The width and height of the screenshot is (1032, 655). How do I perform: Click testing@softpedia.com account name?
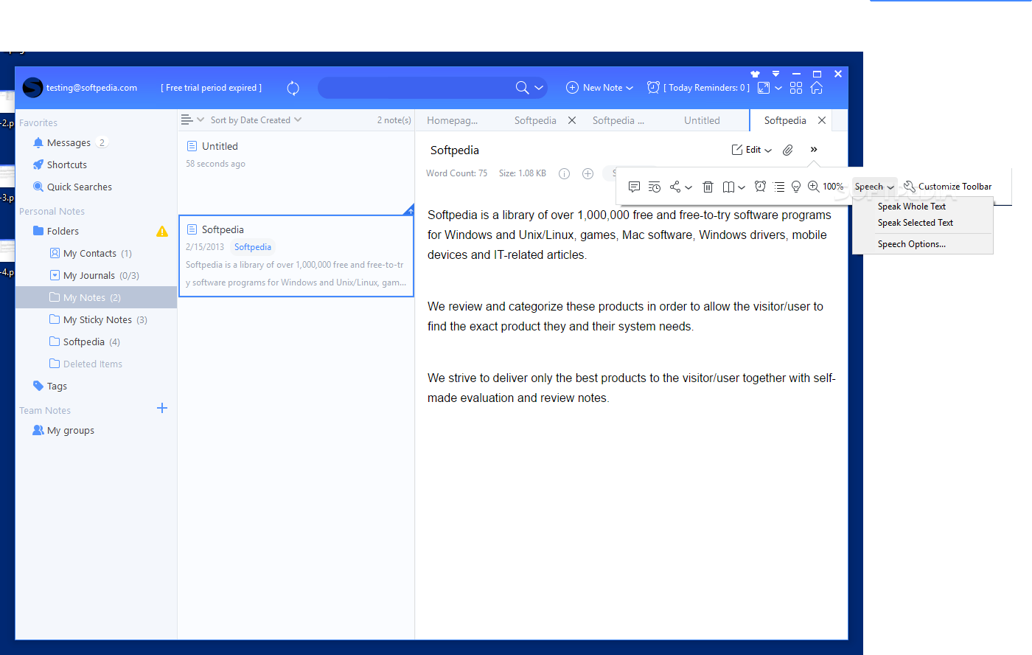click(x=91, y=88)
